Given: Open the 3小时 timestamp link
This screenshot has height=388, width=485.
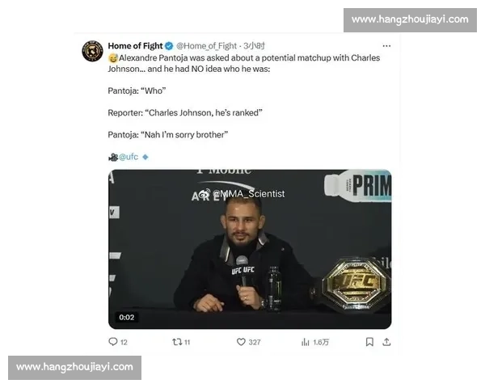Looking at the screenshot, I should [x=254, y=46].
